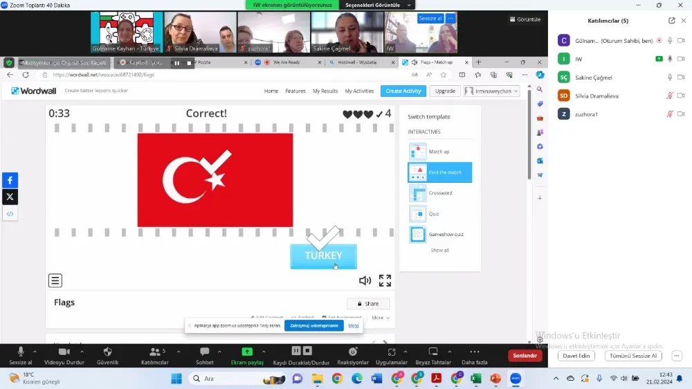Toggle camera icon for IW

click(681, 59)
